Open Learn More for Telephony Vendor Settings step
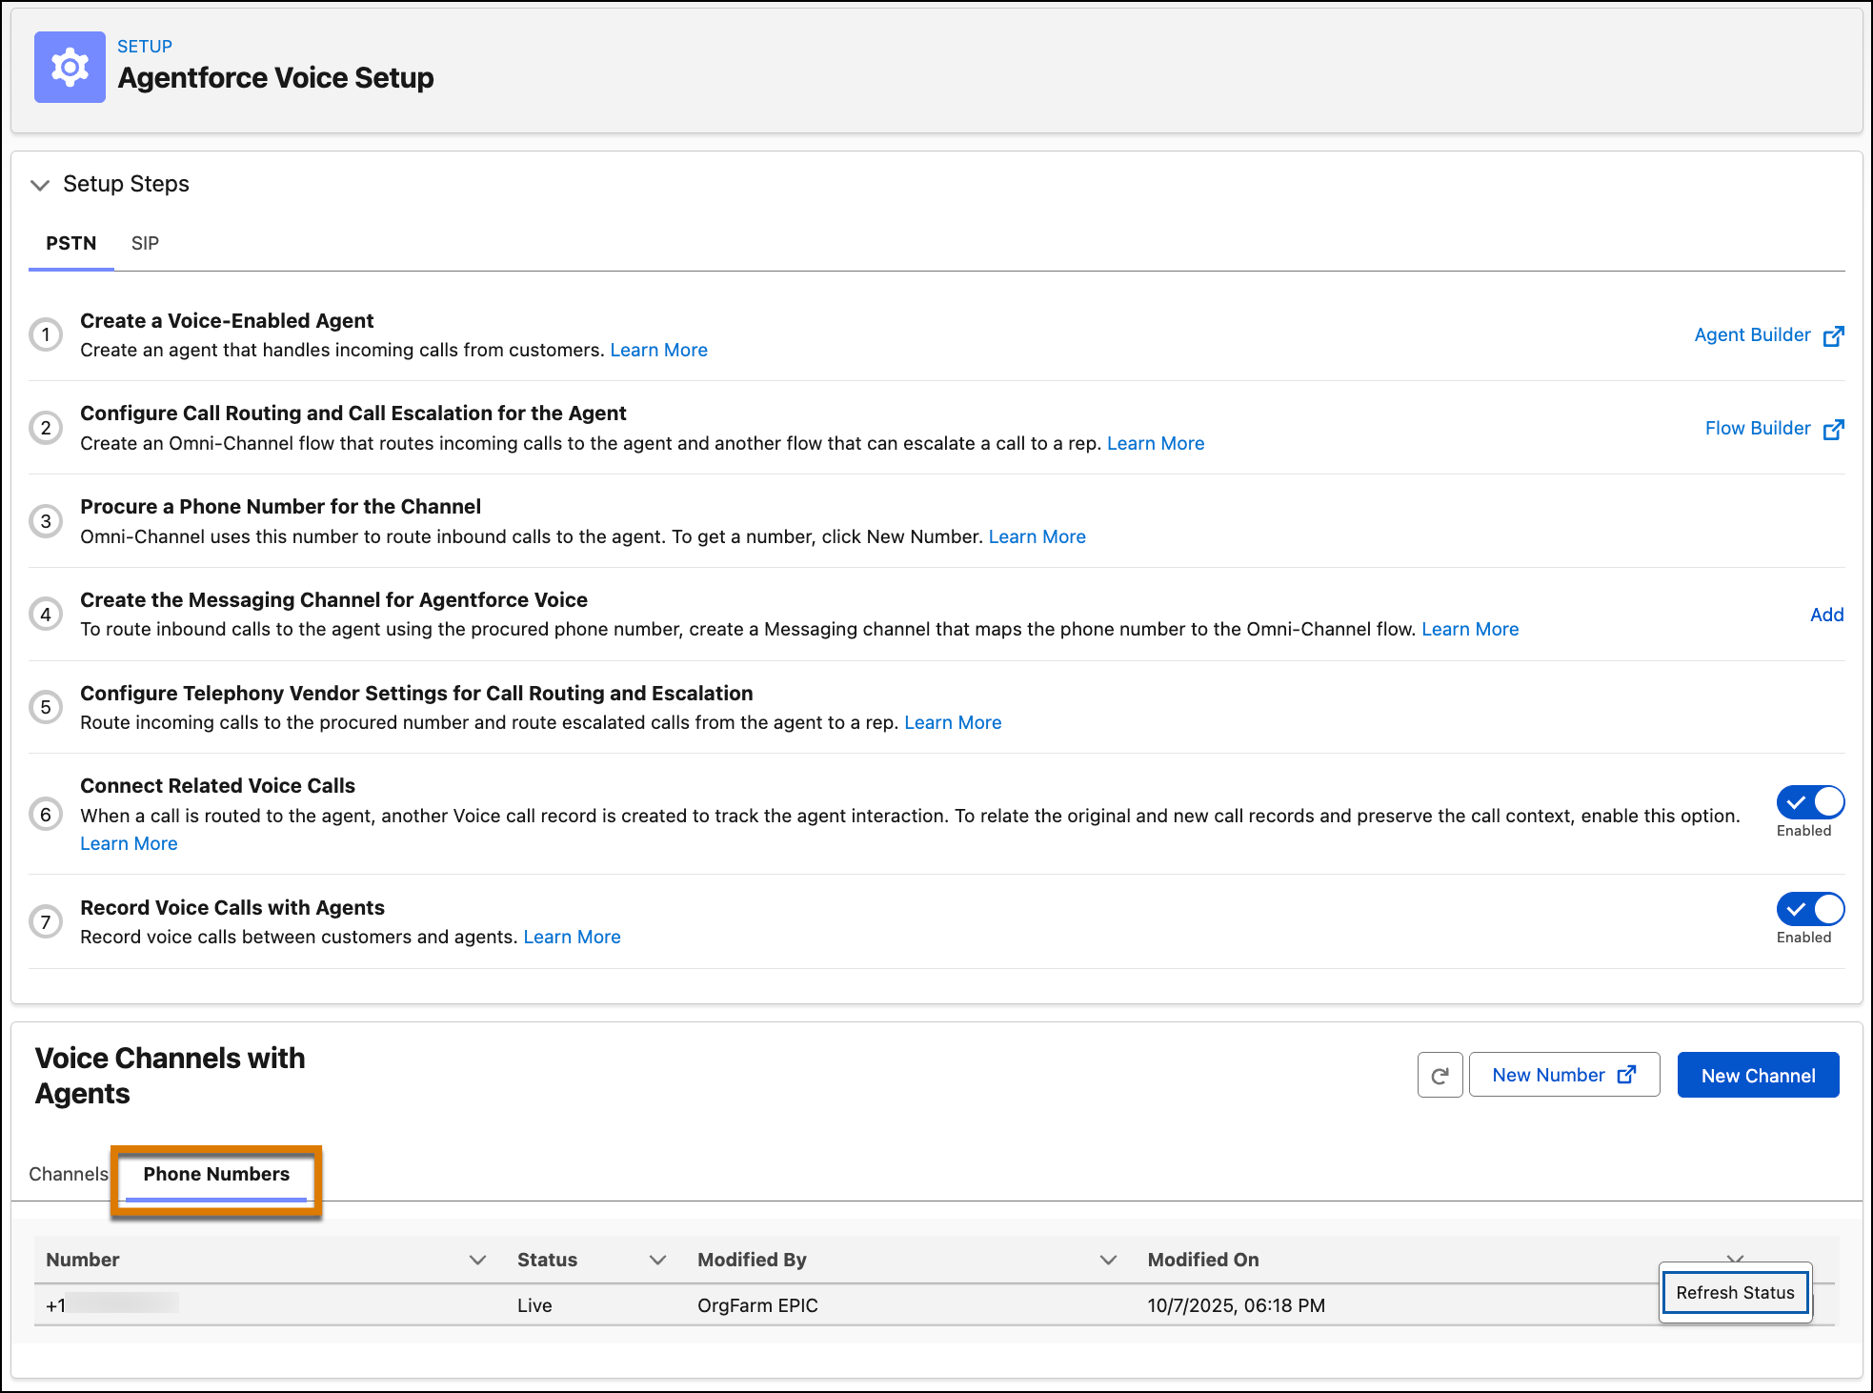 (953, 722)
